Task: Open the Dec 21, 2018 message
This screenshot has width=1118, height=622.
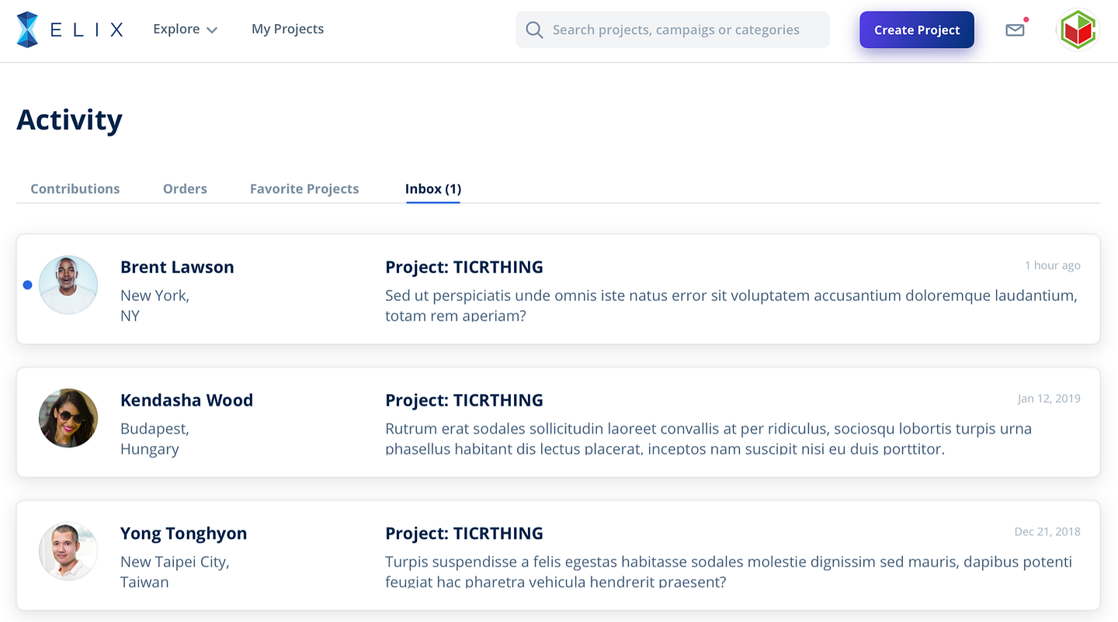Action: pyautogui.click(x=730, y=562)
